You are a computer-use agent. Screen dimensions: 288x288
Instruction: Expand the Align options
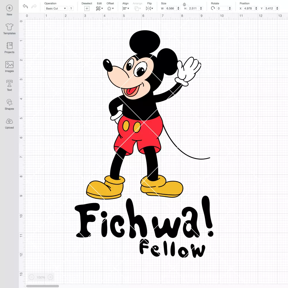click(x=126, y=8)
